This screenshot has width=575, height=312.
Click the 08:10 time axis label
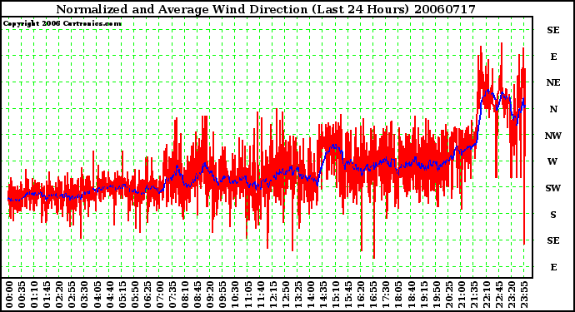[185, 295]
